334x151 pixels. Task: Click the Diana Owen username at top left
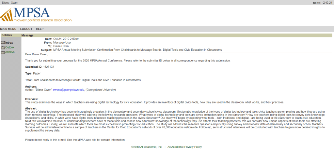[x=10, y=3]
